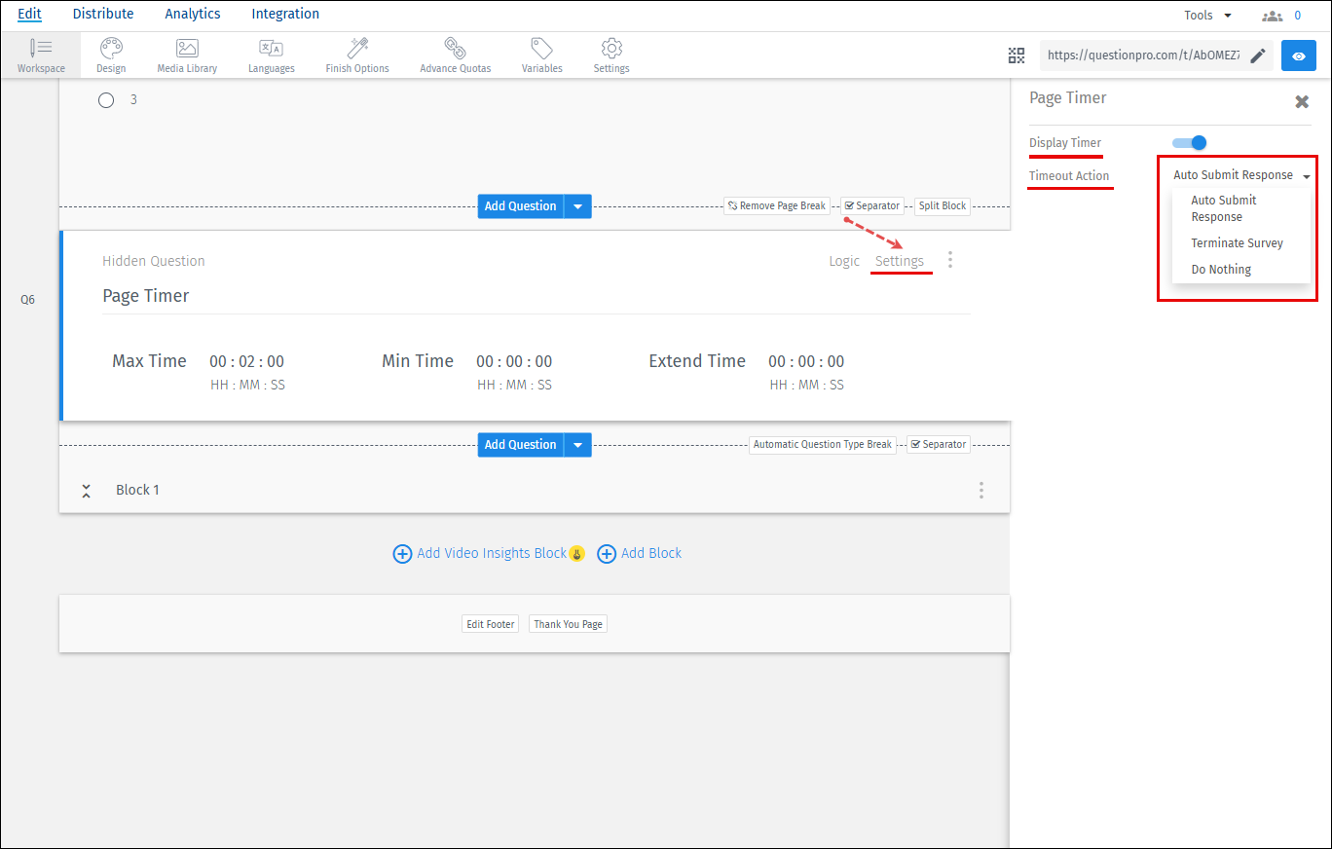This screenshot has width=1332, height=849.
Task: Click the QR code icon near the survey link
Action: (x=1017, y=55)
